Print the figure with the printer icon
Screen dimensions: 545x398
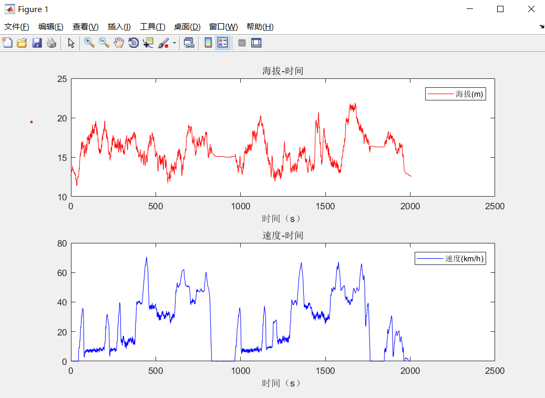[52, 43]
